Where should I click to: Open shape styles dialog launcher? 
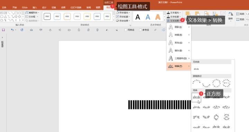(x=130, y=25)
